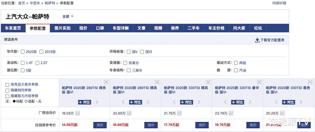
Task: Expand the 全部 dropdown next to title
Action: pos(68,17)
